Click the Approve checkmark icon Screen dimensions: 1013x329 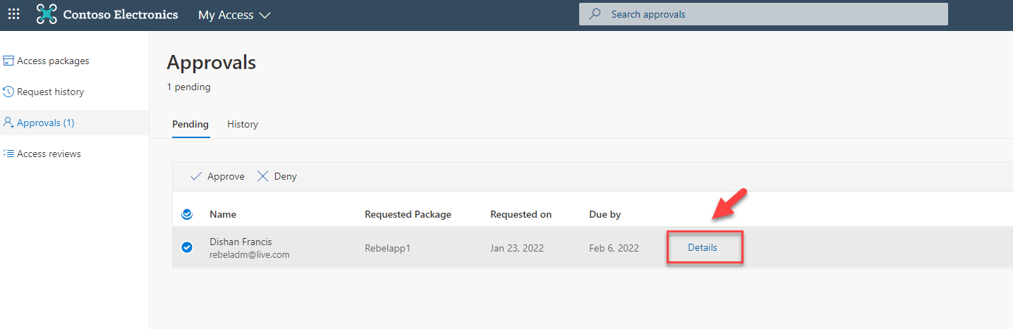coord(196,176)
